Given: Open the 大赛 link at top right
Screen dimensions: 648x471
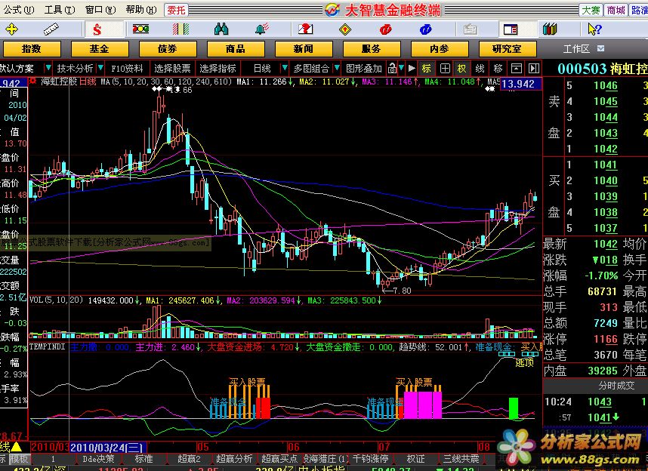Looking at the screenshot, I should pyautogui.click(x=591, y=10).
